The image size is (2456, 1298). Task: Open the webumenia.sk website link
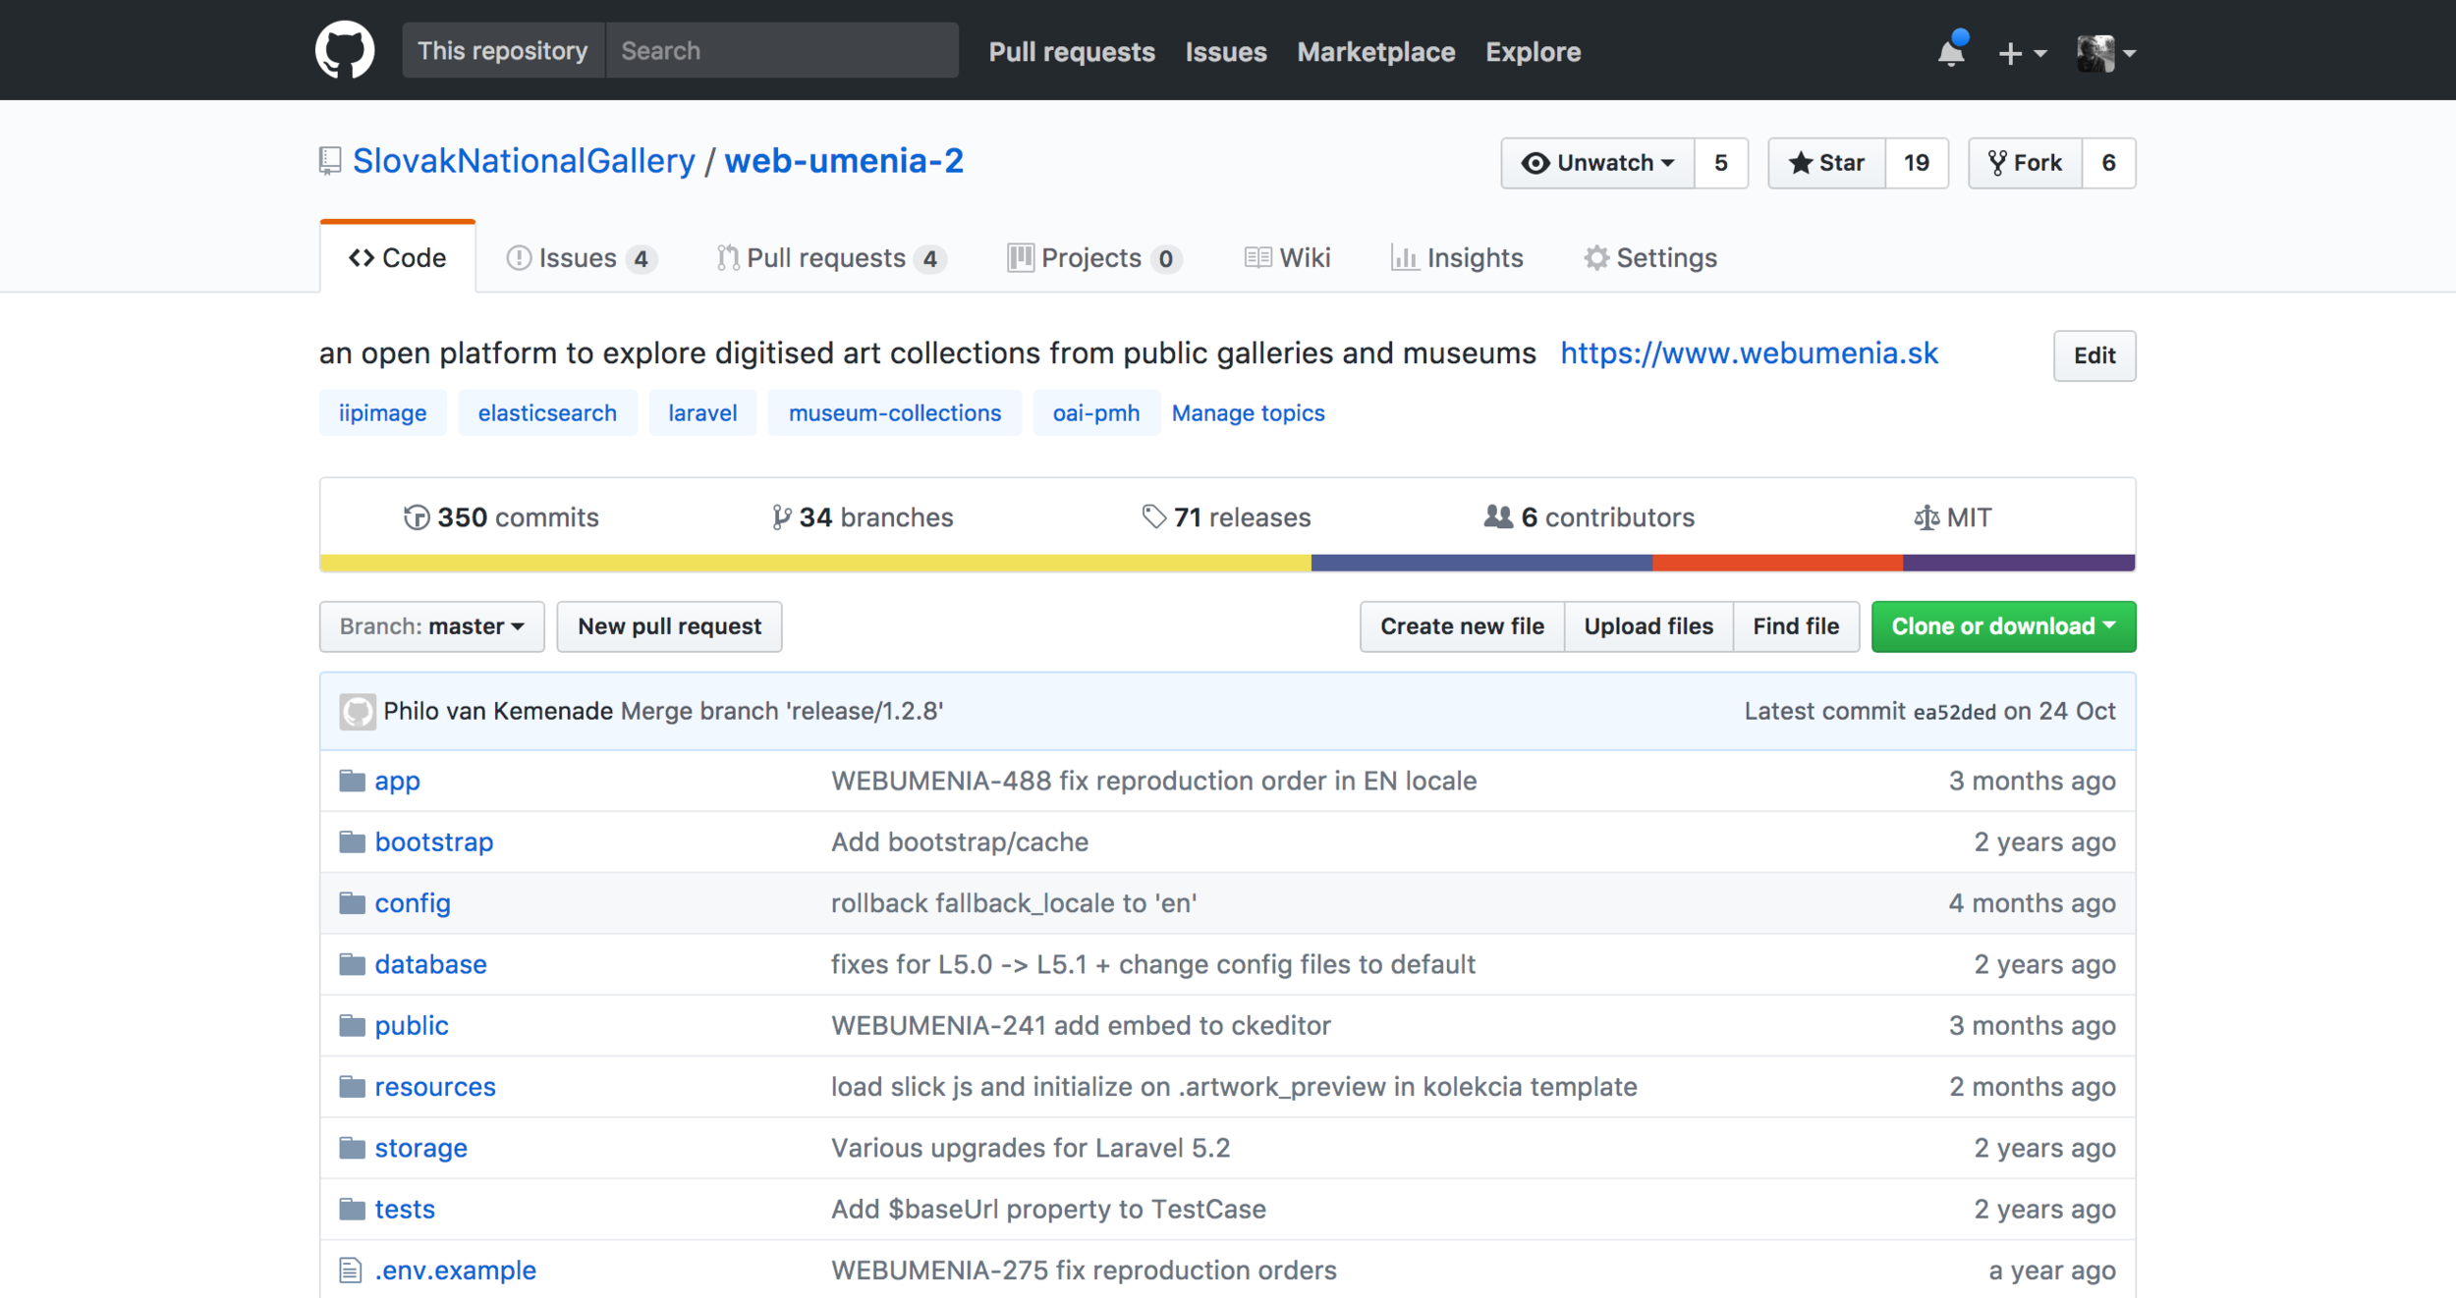1749,353
